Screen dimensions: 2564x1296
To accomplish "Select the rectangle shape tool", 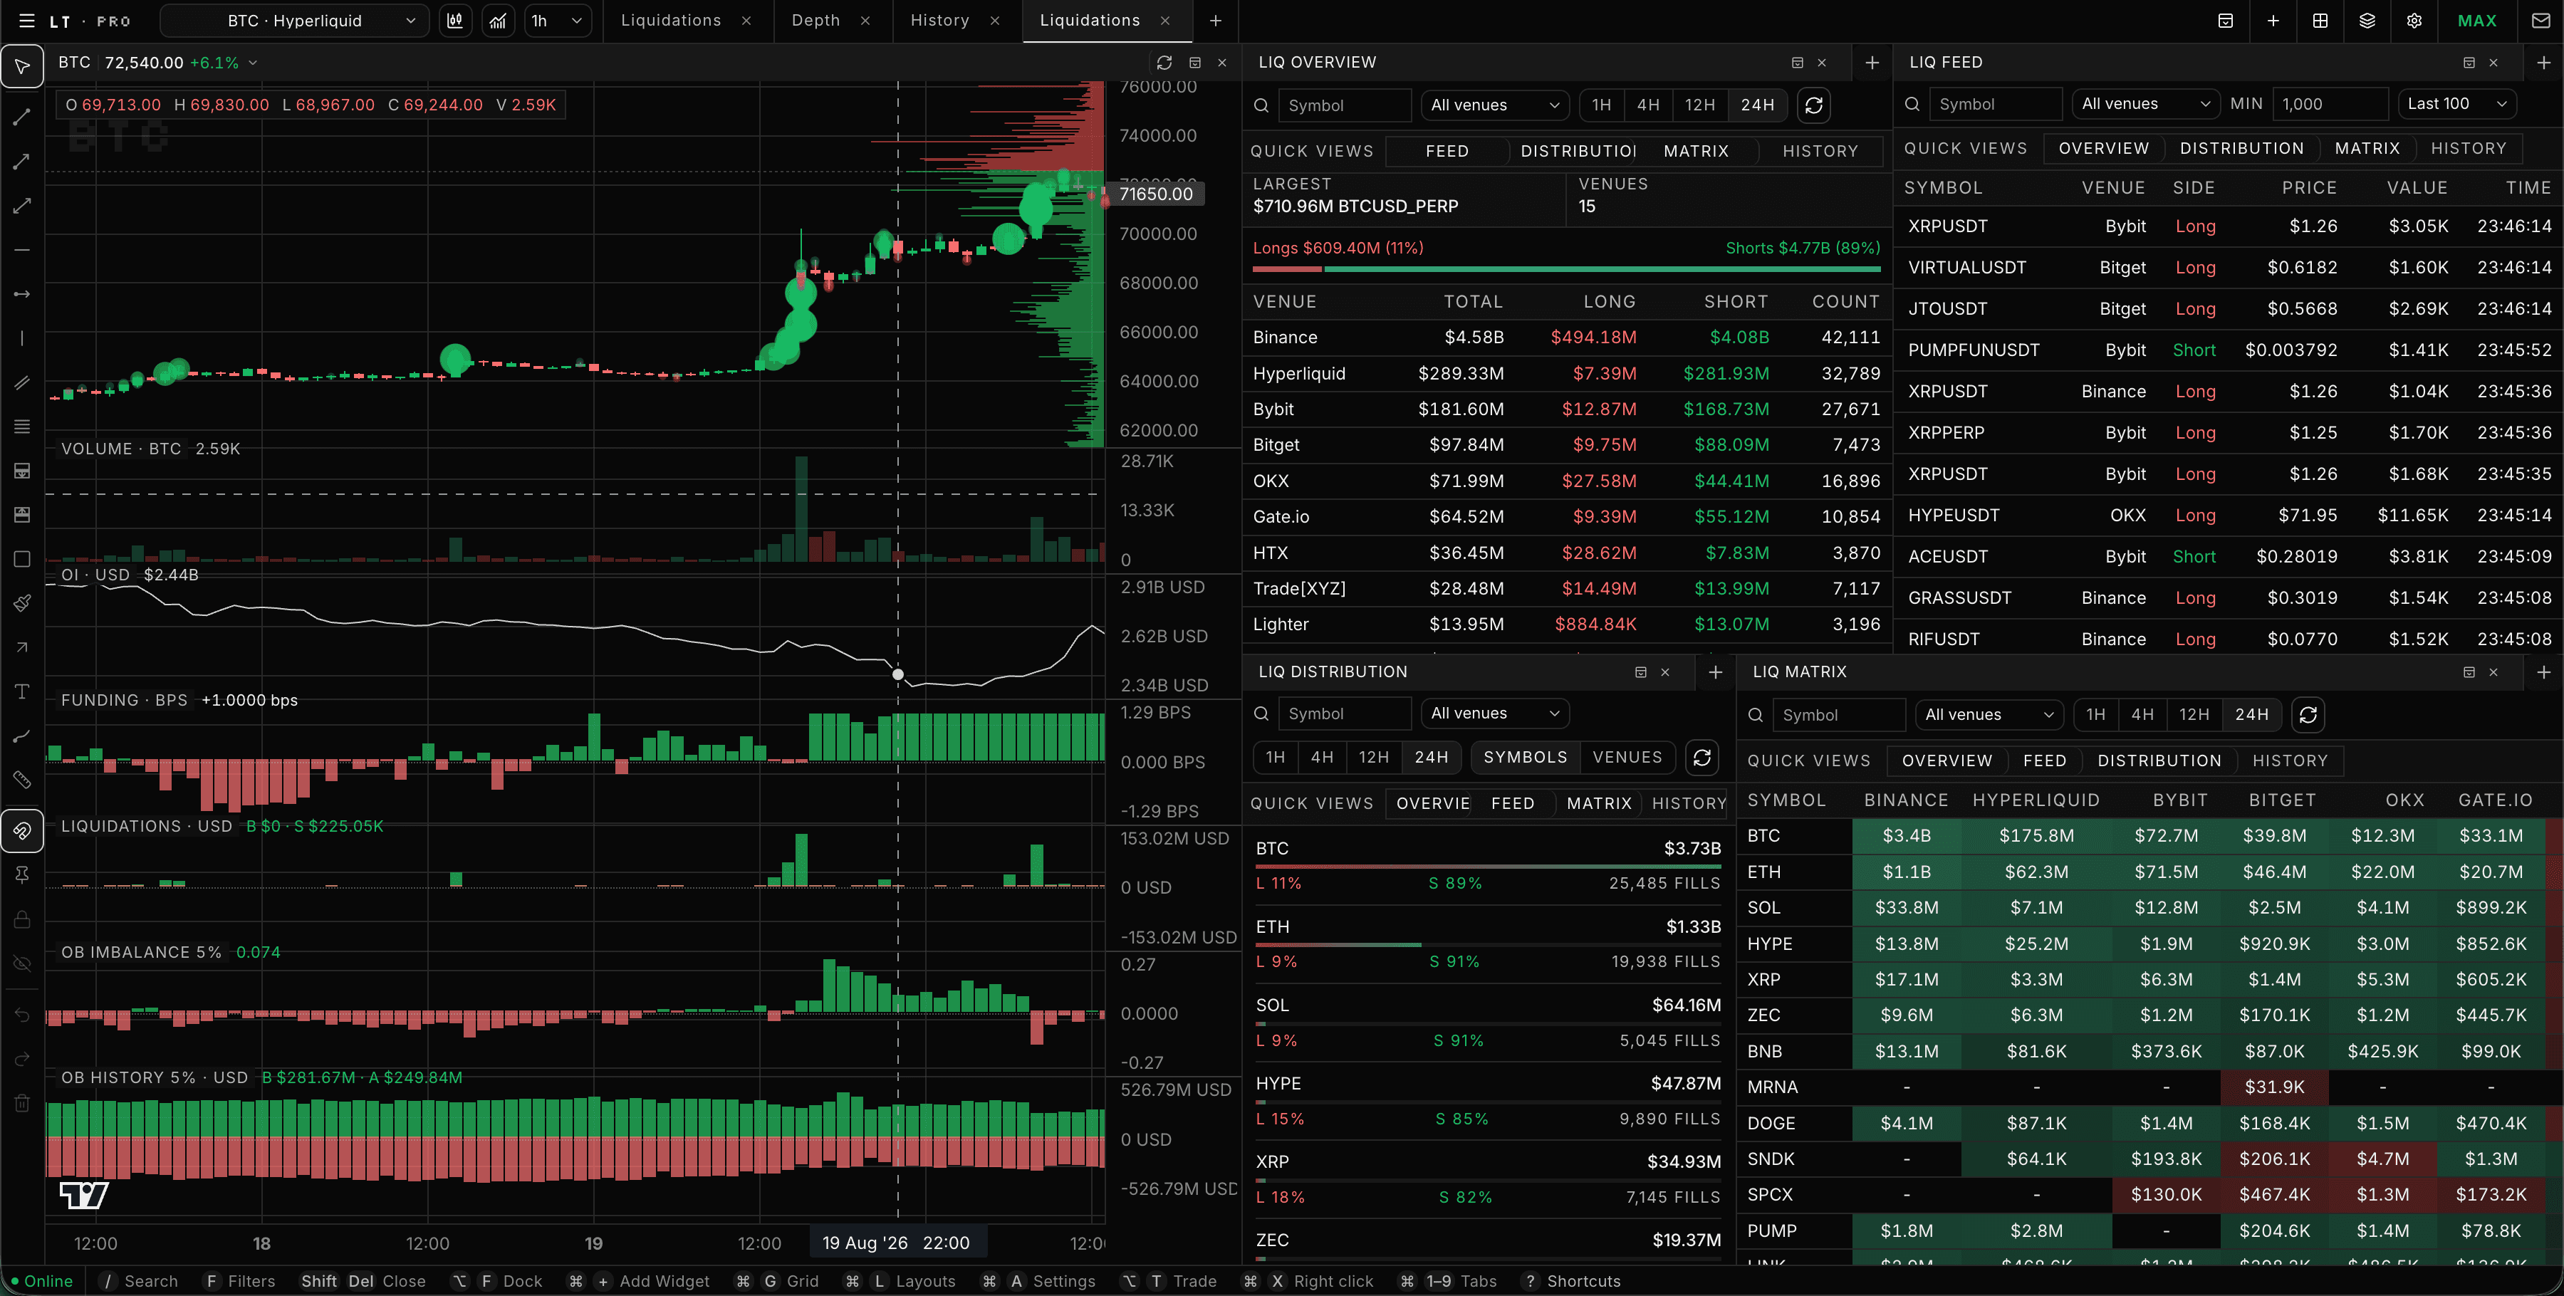I will [22, 558].
